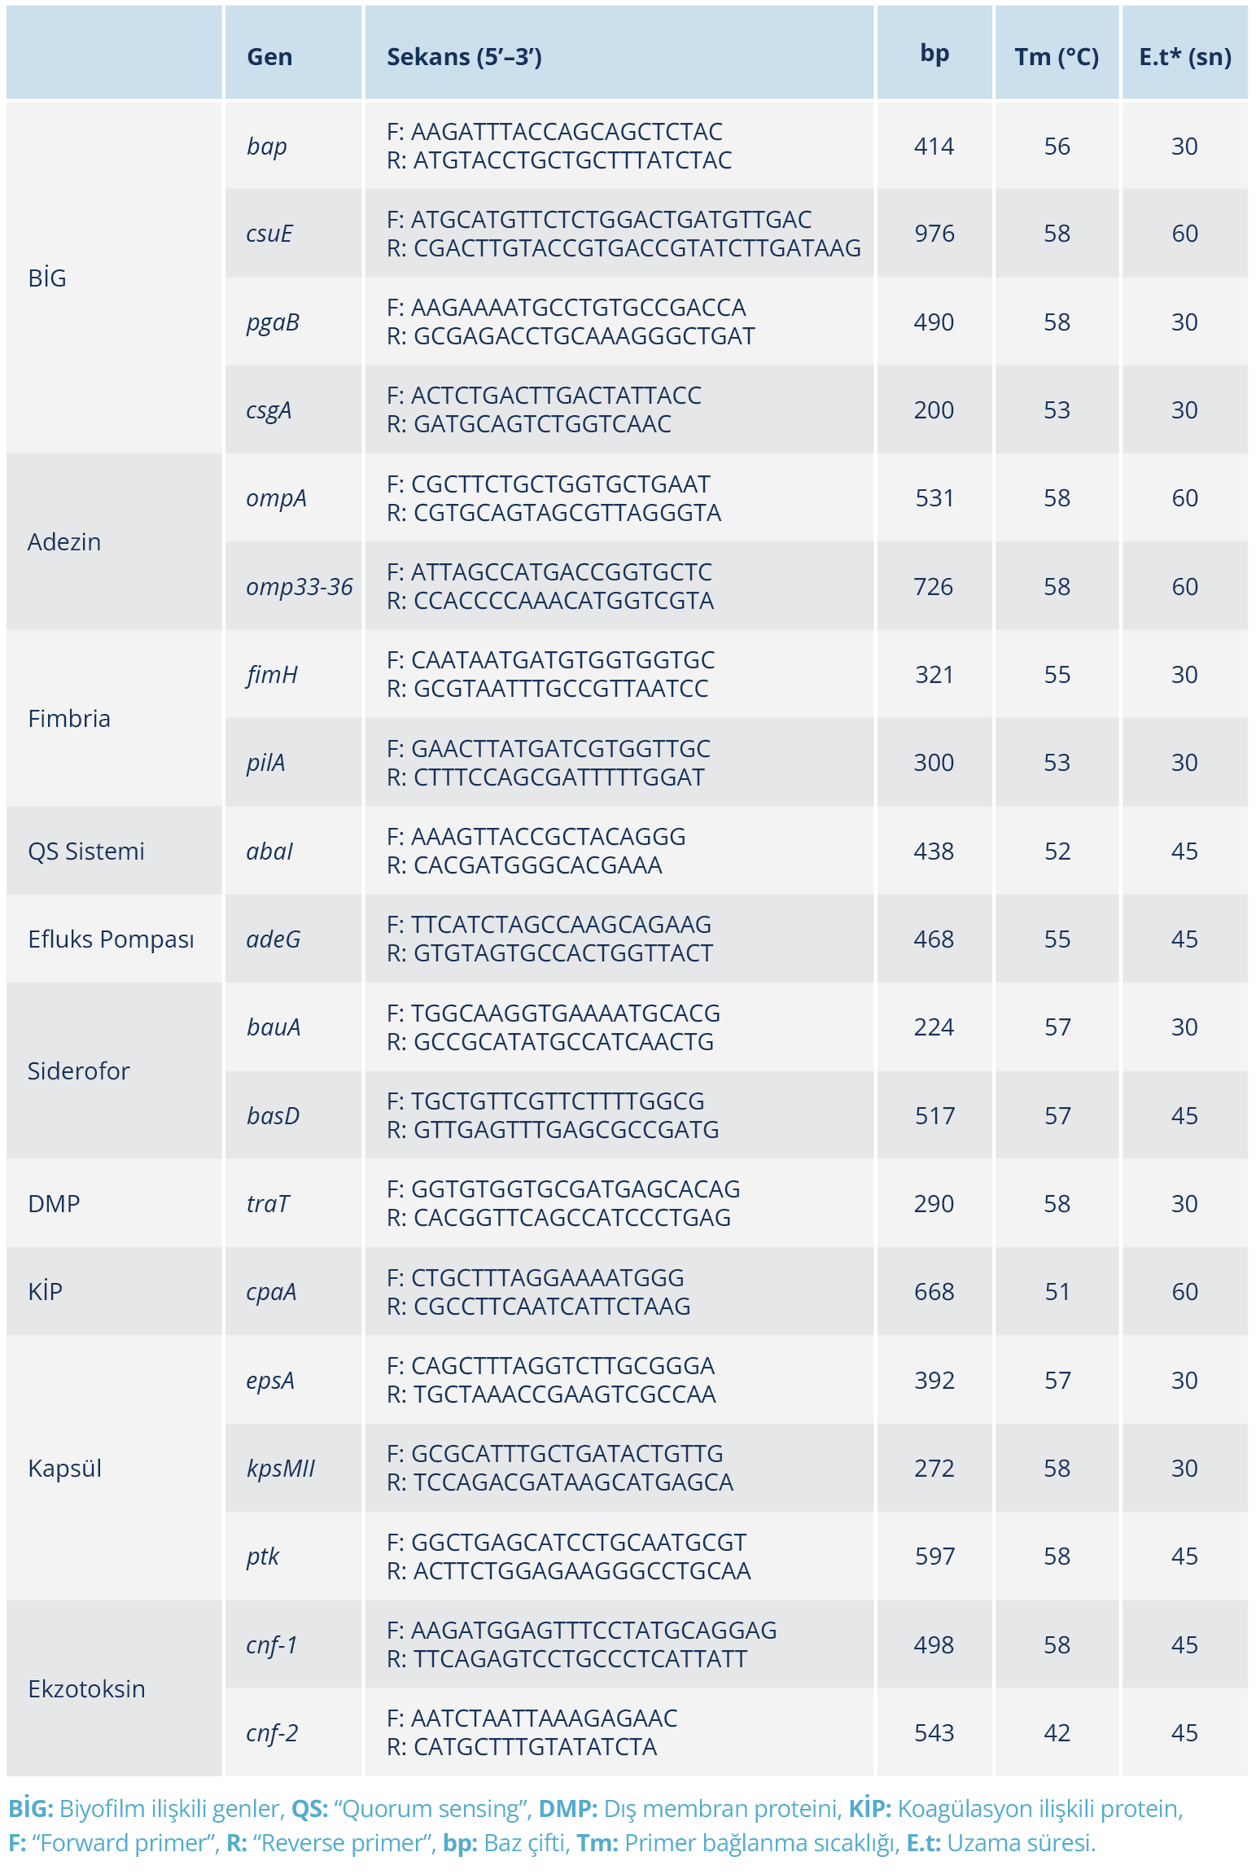Click the "Fimbria" group label

tap(69, 719)
